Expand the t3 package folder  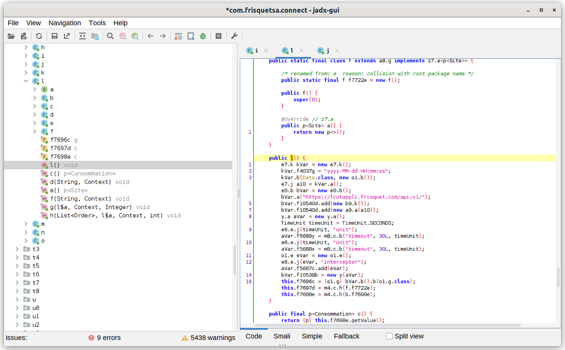(x=17, y=249)
